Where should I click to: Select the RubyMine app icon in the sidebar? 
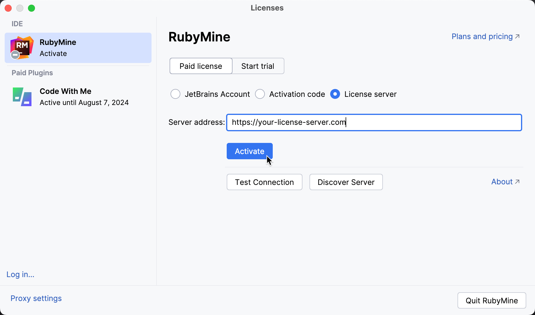(22, 48)
